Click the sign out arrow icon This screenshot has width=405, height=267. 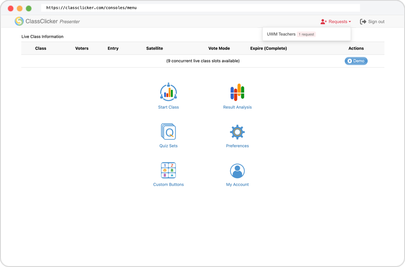pos(363,22)
